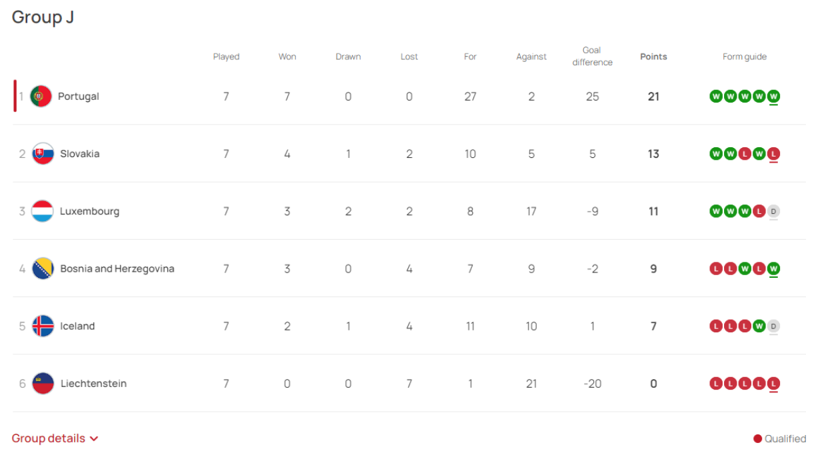Select the Slovakia flag icon

(41, 153)
